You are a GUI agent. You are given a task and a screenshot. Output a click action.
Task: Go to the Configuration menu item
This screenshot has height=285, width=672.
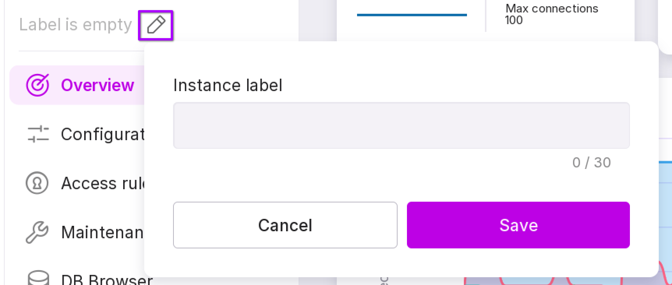pos(103,134)
